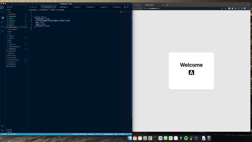Viewport: 252px width, 142px height.
Task: Open the browser three-dot menu
Action: 248,8
